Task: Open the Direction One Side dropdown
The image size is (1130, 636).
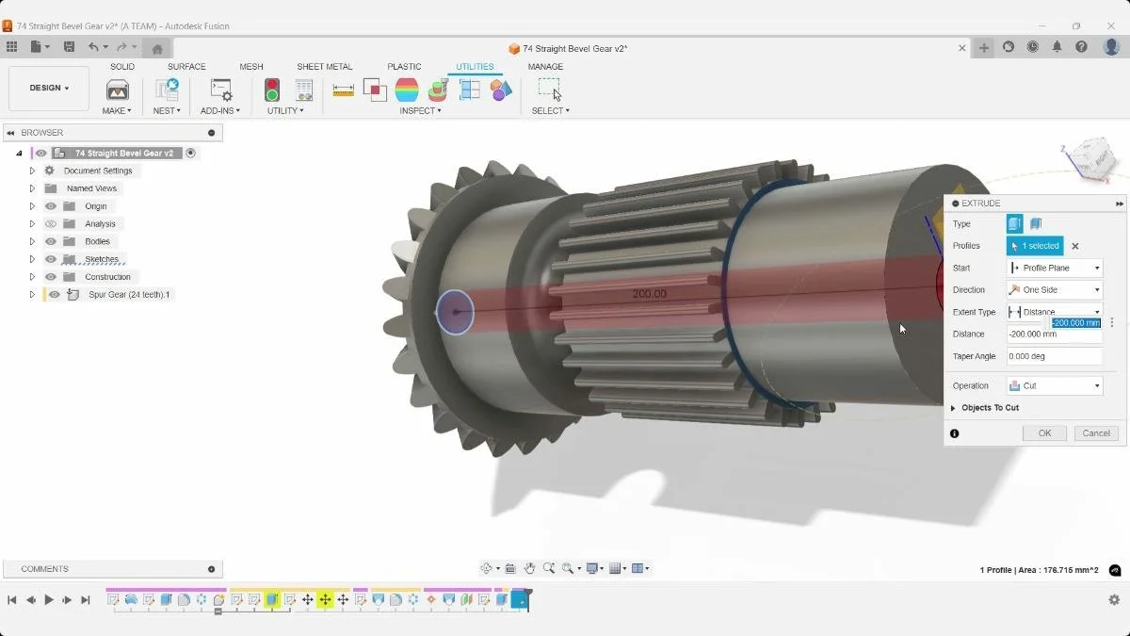Action: (x=1055, y=290)
